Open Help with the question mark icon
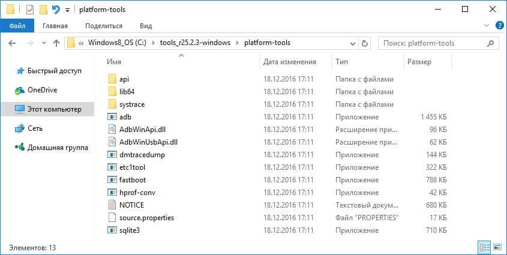 497,26
